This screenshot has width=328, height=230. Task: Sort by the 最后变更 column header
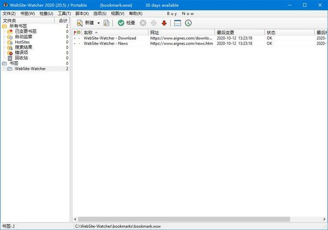pyautogui.click(x=239, y=32)
